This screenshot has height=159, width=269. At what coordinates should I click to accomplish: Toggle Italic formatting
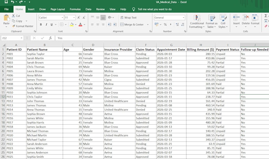46,25
